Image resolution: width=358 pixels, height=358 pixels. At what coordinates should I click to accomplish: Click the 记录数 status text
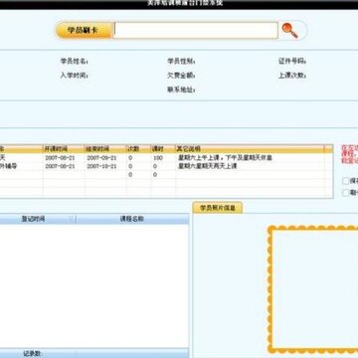click(x=33, y=353)
